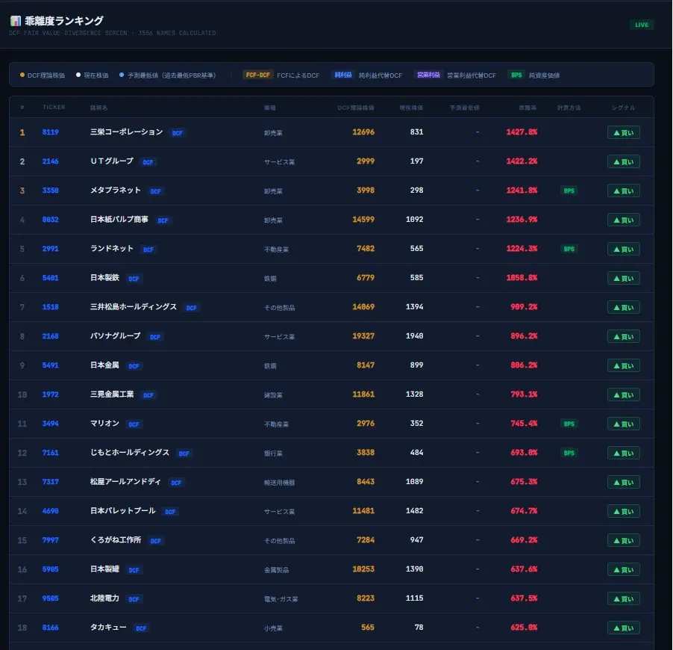Click DCF badge next to じもとホールディングス

[x=184, y=454]
